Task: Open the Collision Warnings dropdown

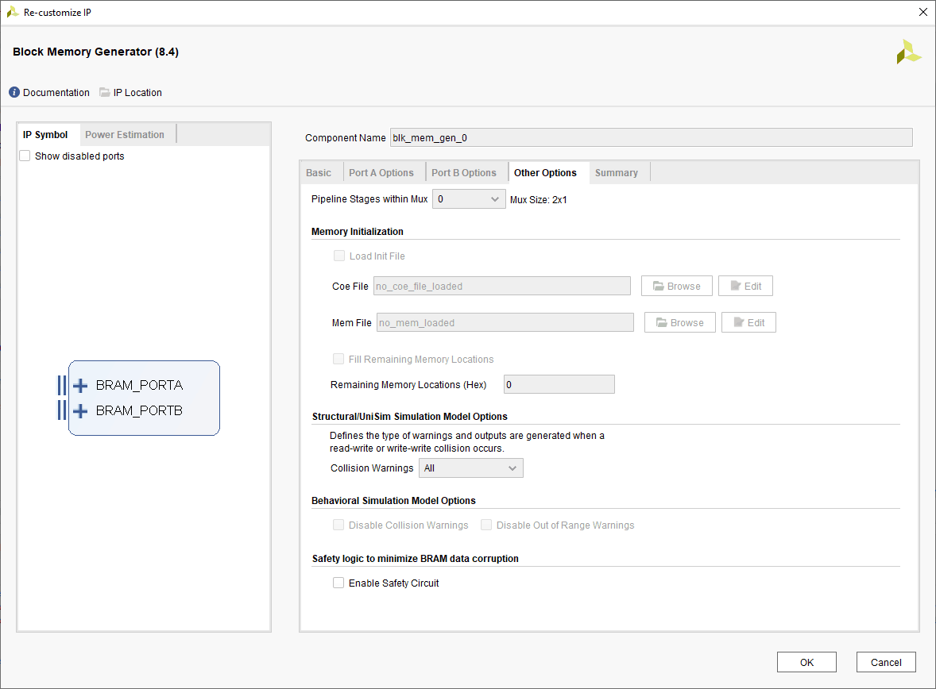Action: click(x=470, y=468)
